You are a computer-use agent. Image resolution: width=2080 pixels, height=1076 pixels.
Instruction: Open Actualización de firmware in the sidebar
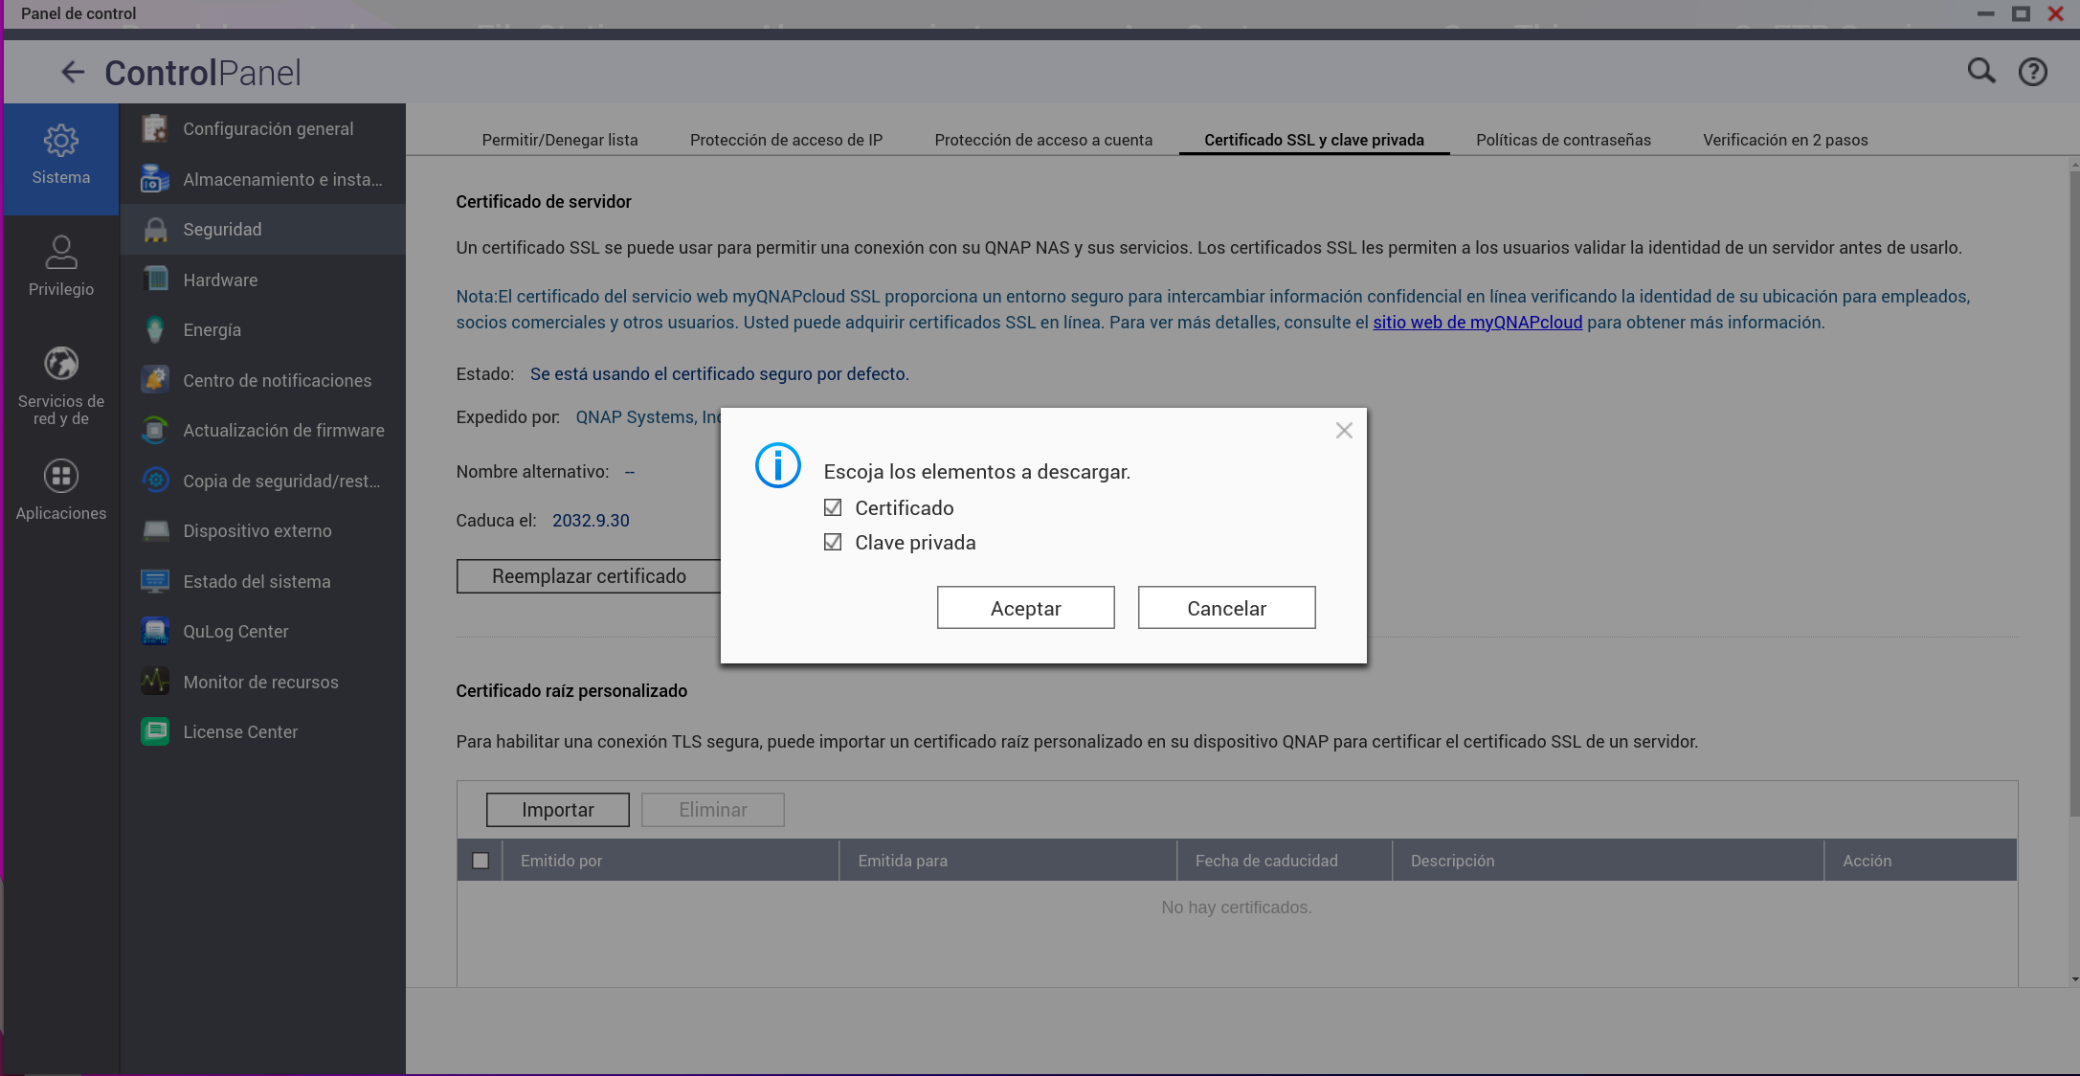(x=283, y=431)
